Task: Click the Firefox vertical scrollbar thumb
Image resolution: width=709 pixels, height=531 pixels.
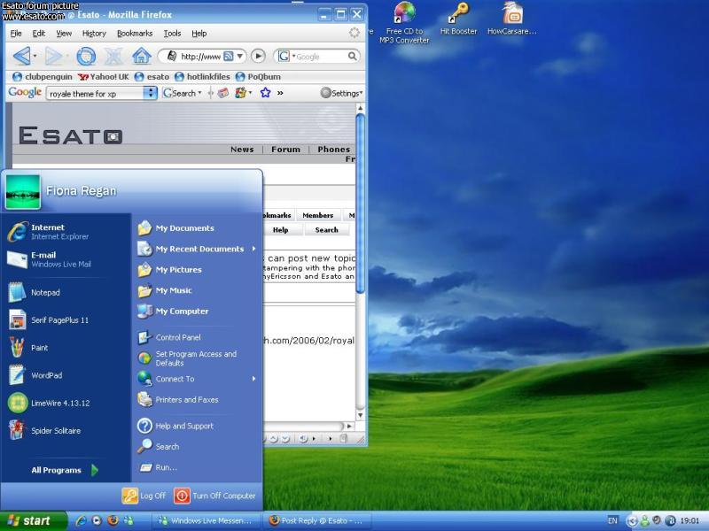Action: 361,204
